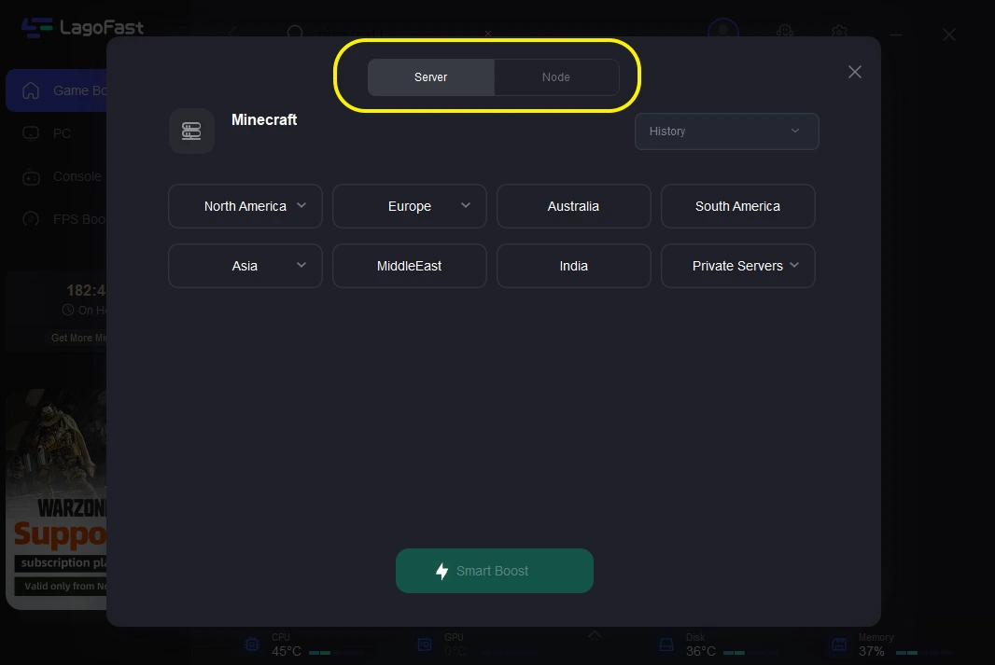The image size is (995, 665).
Task: Click the PC monitor sidebar icon
Action: pyautogui.click(x=31, y=133)
